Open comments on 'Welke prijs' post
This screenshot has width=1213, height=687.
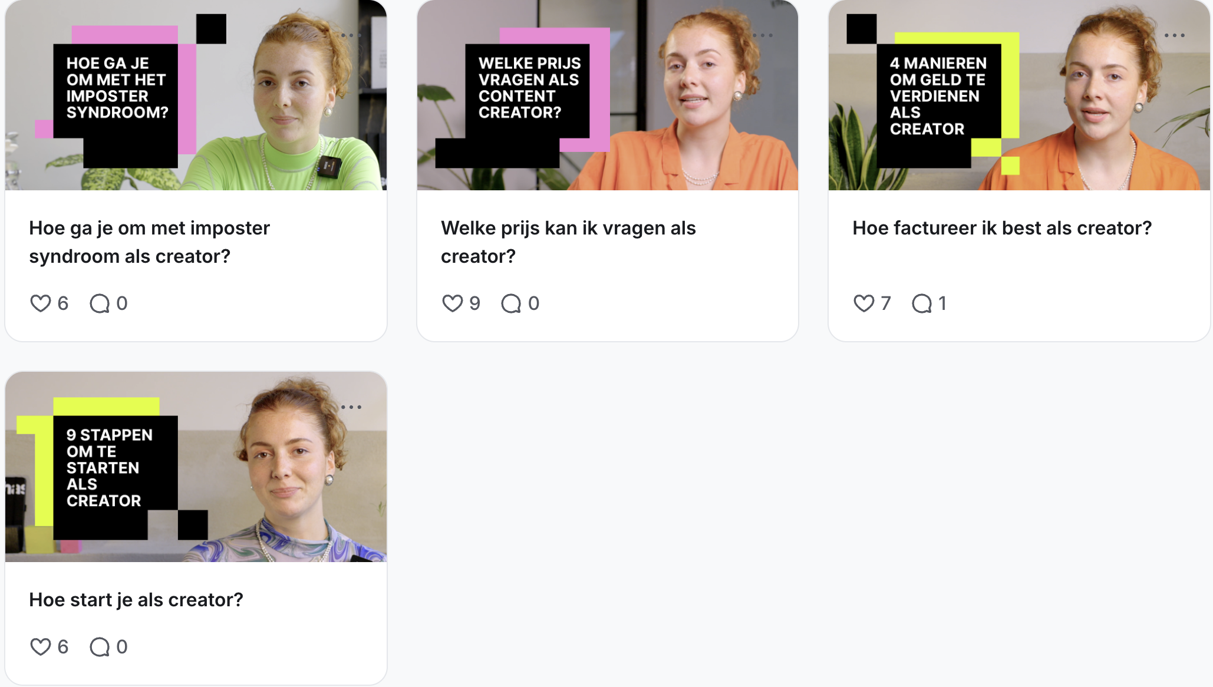pos(511,303)
